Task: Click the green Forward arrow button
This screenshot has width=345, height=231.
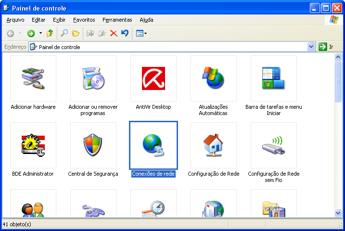Action: click(31, 33)
